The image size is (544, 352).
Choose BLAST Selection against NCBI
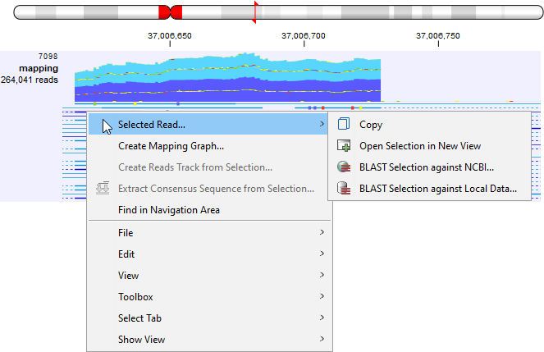[427, 167]
